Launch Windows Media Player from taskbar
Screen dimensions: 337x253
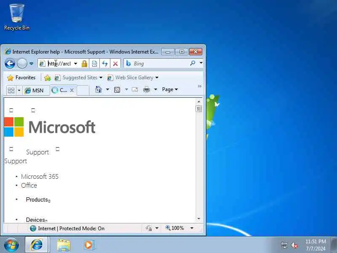[89, 245]
